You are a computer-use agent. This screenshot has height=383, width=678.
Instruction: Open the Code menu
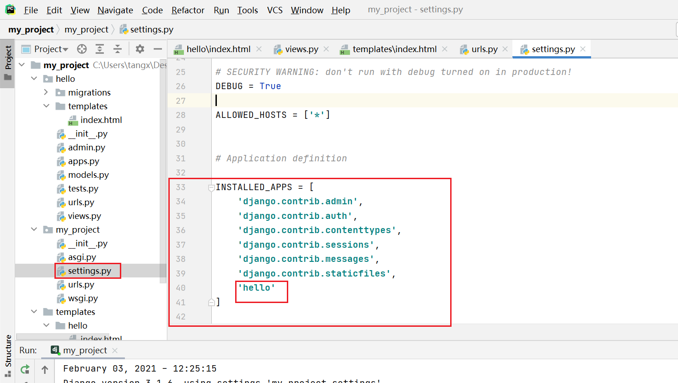pos(152,10)
